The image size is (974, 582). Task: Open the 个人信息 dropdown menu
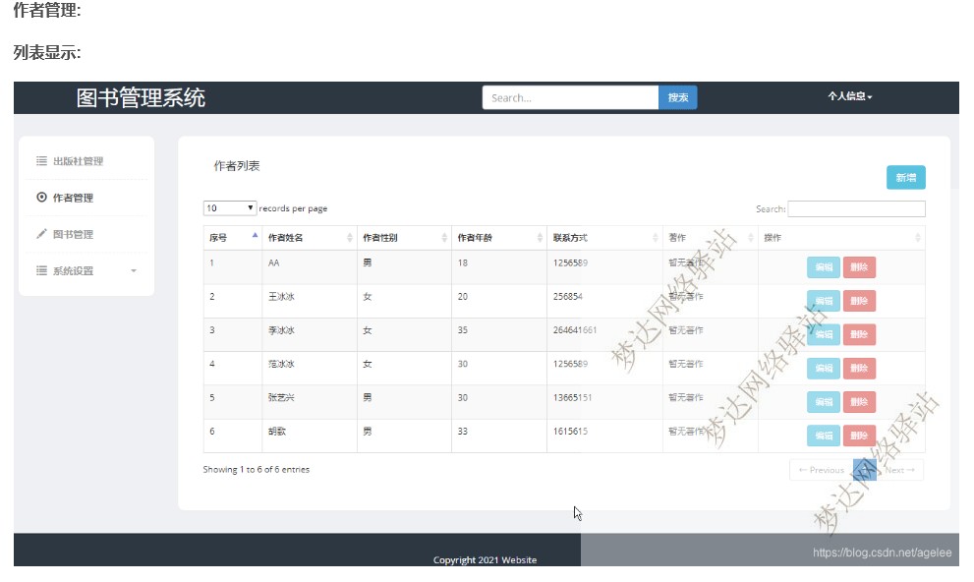click(848, 97)
